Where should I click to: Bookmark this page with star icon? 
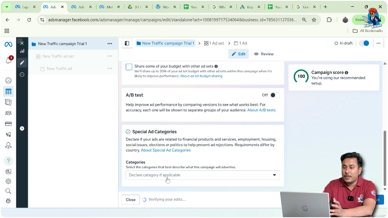coord(314,20)
